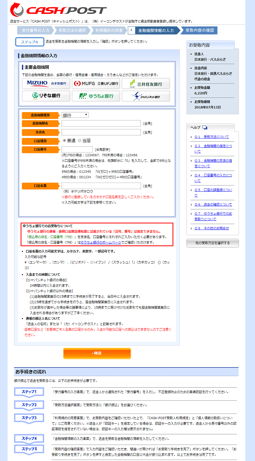This screenshot has width=255, height=461.
Task: Choose the Japan Post Bank (ゆうちょ銀行) logo
Action: pos(96,96)
